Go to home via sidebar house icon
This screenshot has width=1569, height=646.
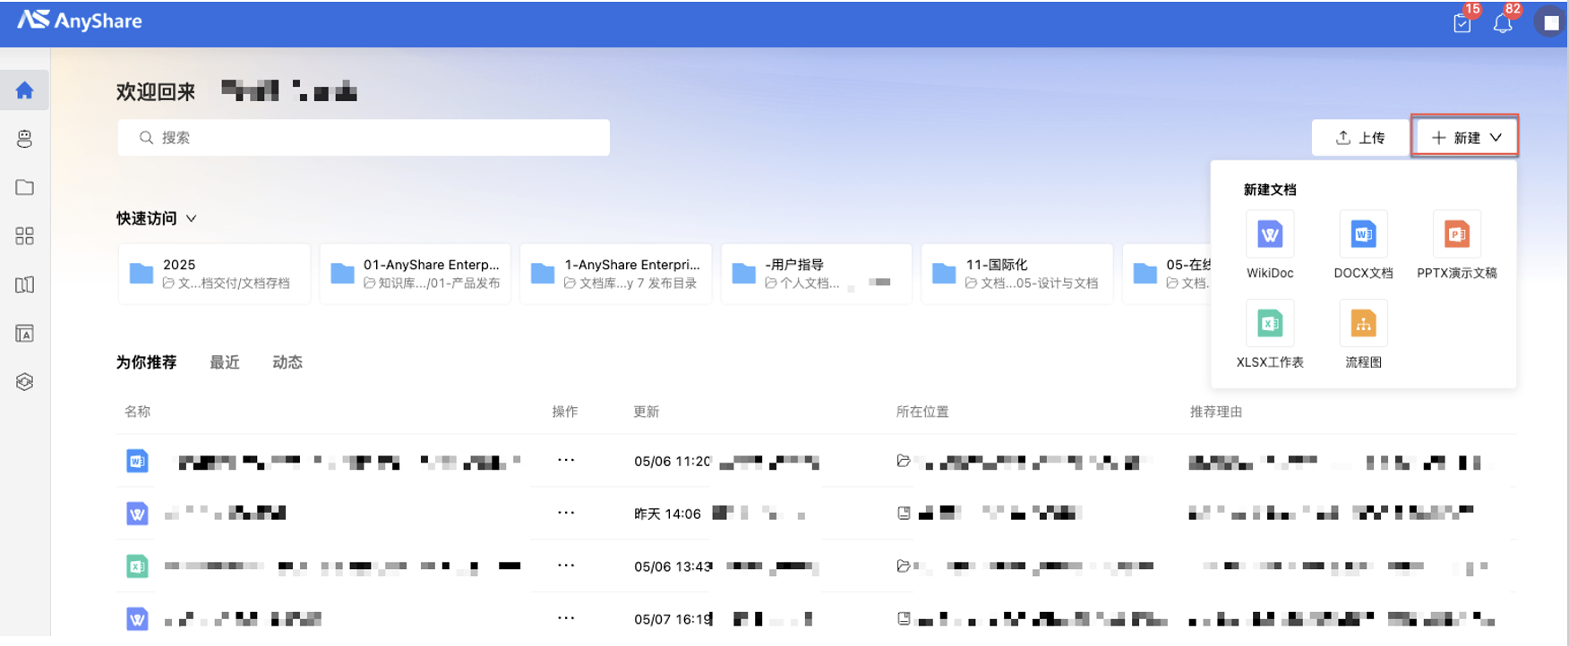coord(24,90)
